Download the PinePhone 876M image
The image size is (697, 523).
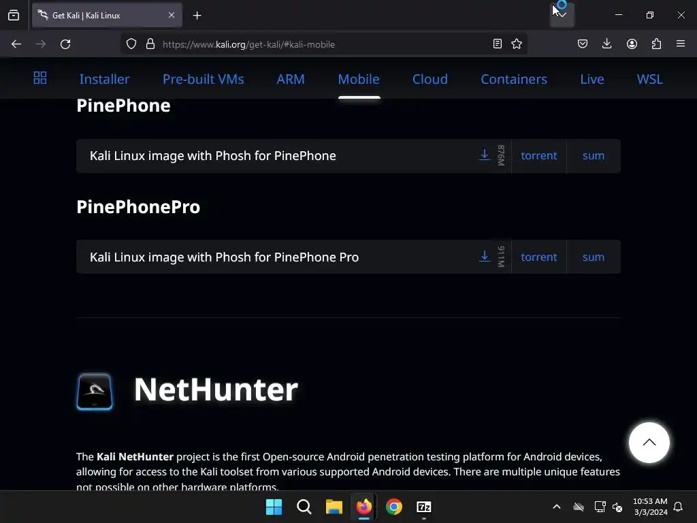coord(485,155)
